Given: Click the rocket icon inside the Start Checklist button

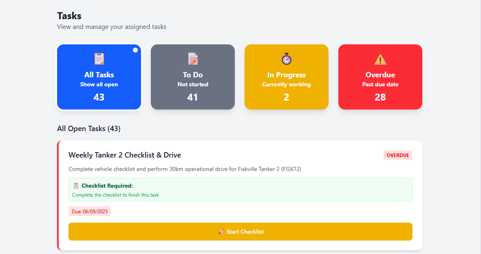Looking at the screenshot, I should point(221,231).
